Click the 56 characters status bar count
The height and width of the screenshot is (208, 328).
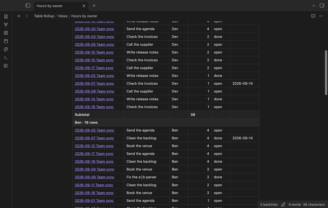[x=314, y=204]
